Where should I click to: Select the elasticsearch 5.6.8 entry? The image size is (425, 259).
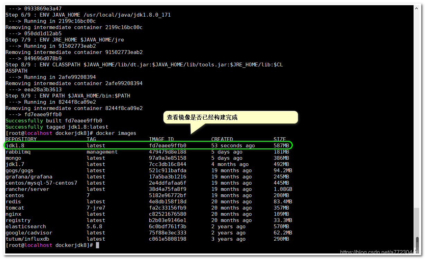(x=25, y=226)
